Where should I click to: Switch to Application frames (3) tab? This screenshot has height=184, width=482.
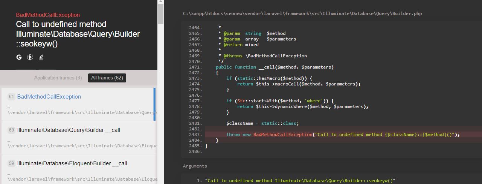58,78
